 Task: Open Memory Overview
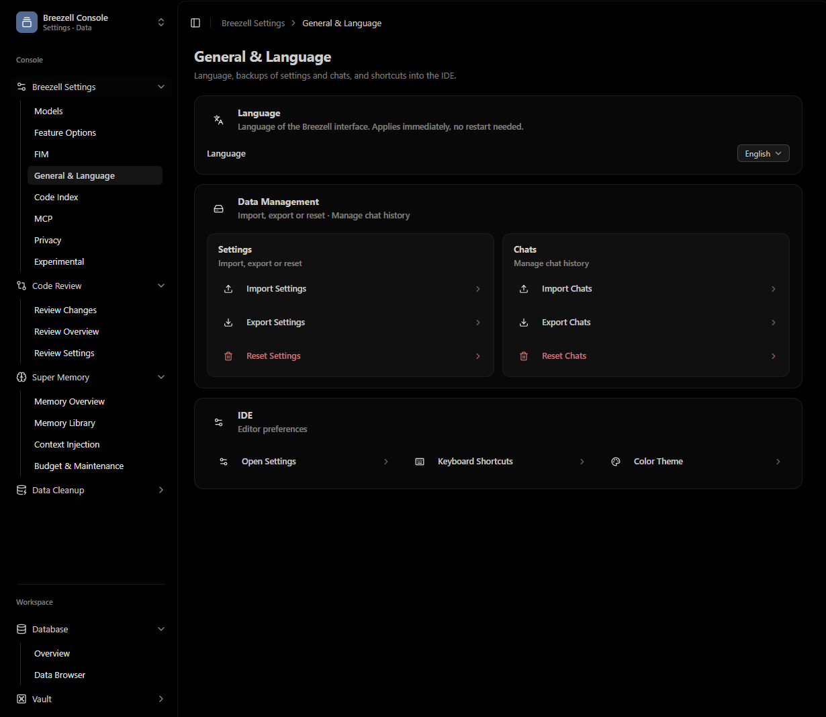pyautogui.click(x=95, y=401)
